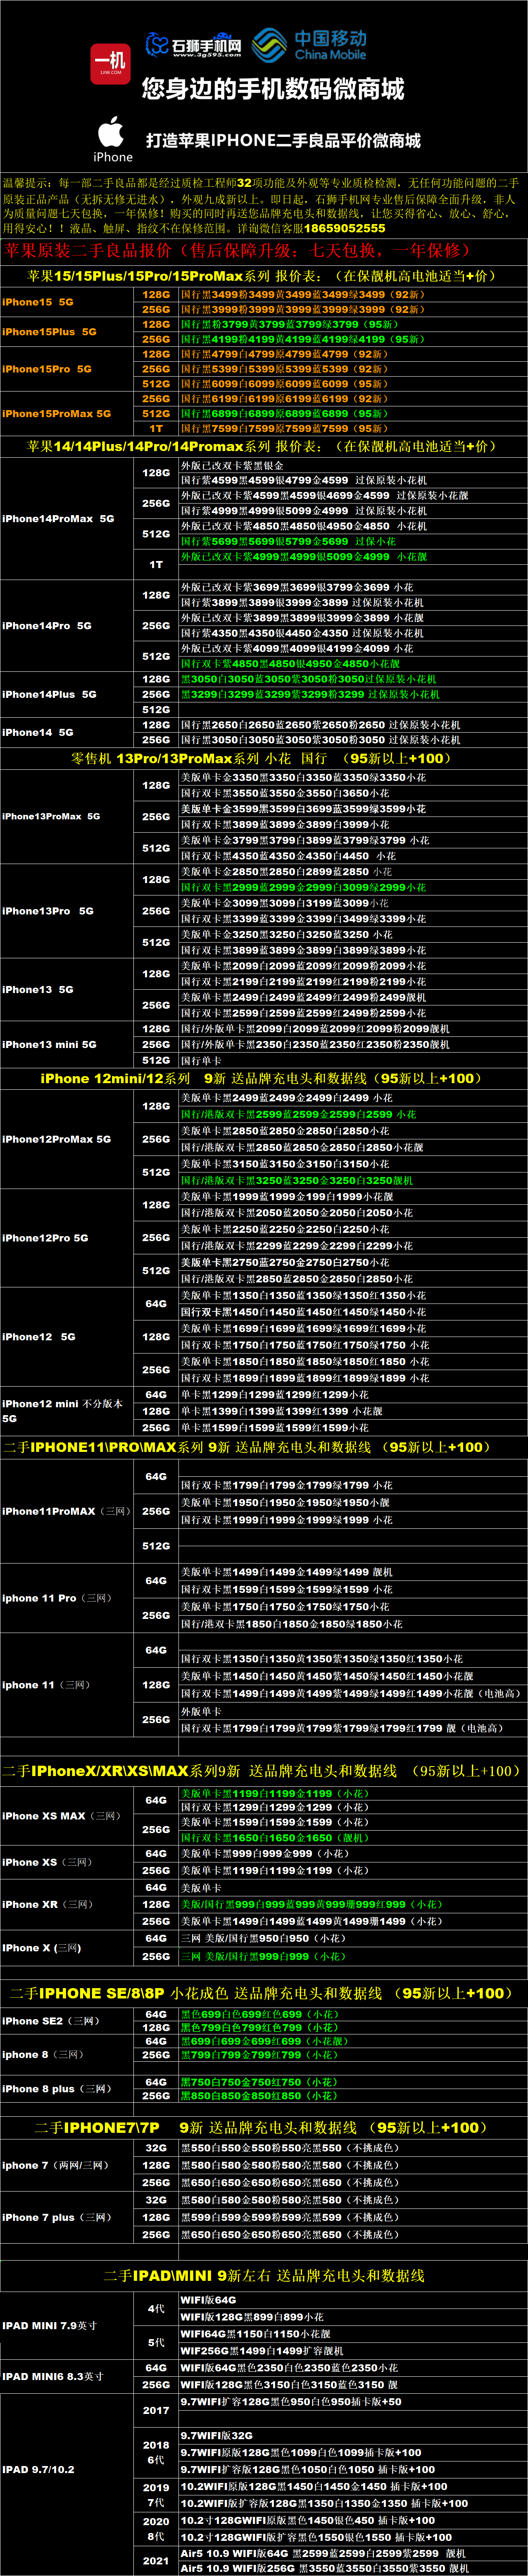Click the iPhone15Pro 5G model label
Screen dimensions: 528x2576
point(46,369)
